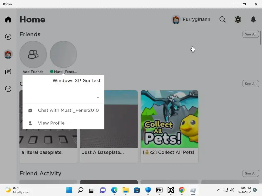Screen dimensions: 262x196
Task: Select the Roblox app on taskbar
Action: pyautogui.click(x=193, y=190)
